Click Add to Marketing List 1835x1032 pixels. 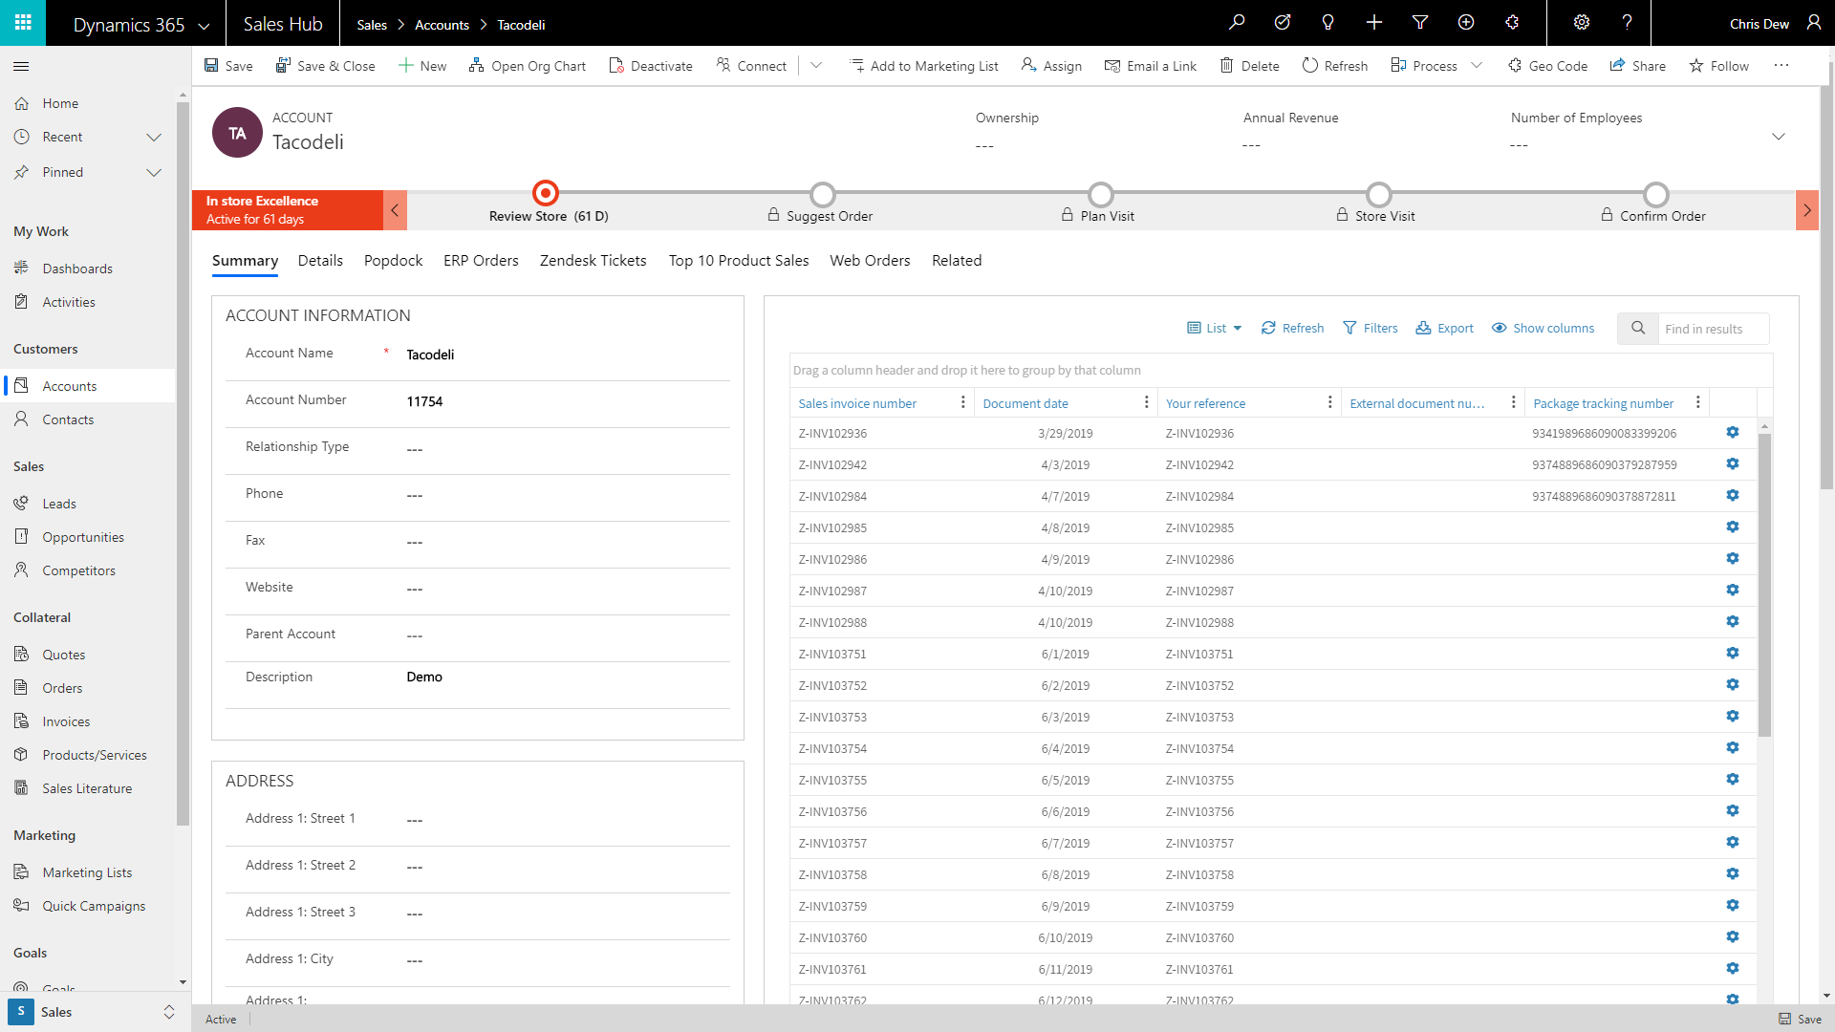pyautogui.click(x=923, y=66)
